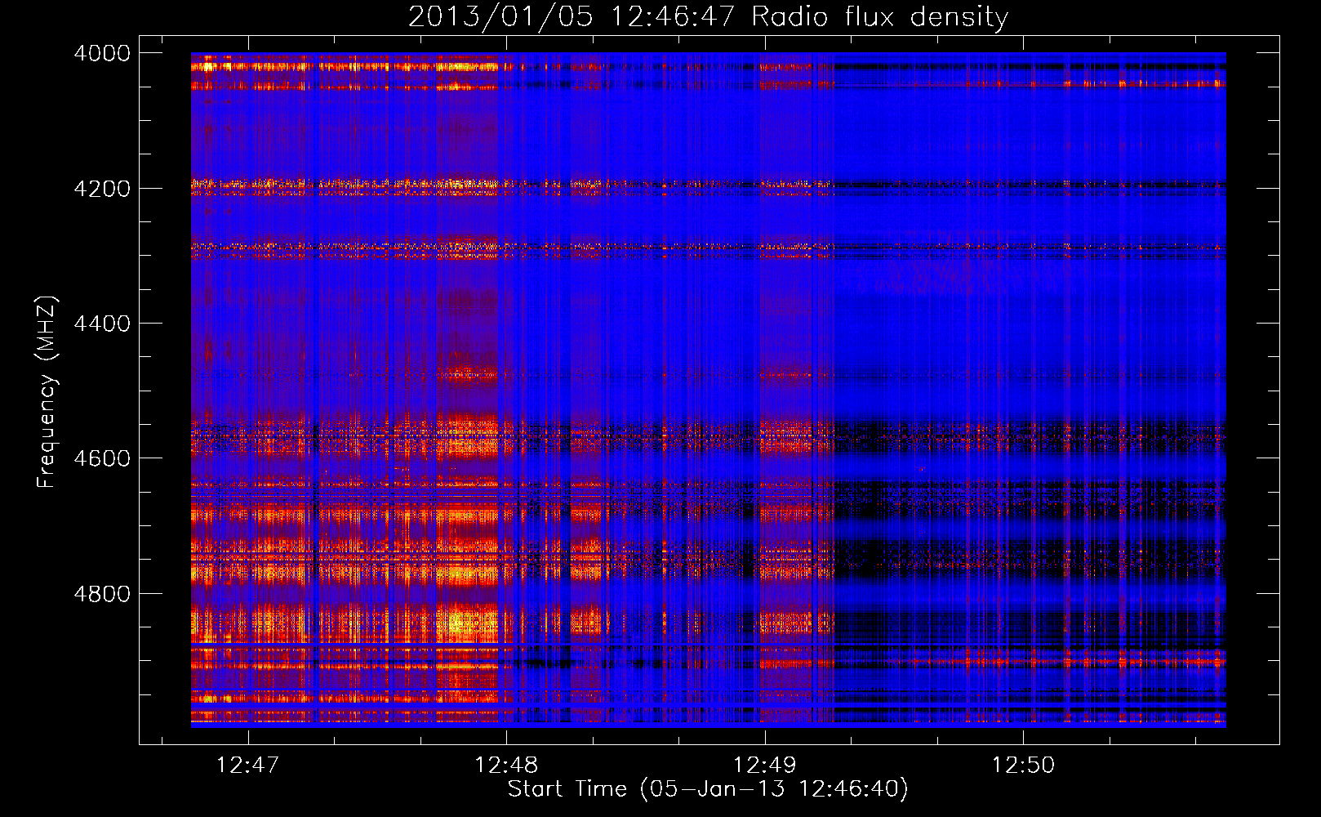
Task: Select the 4000 frequency axis label
Action: click(101, 53)
